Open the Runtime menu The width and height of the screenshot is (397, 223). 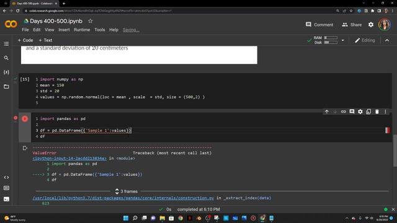[82, 30]
